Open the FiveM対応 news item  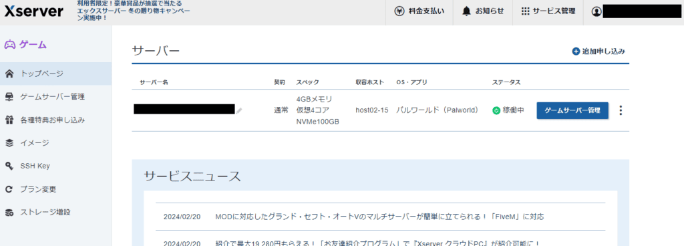[379, 217]
